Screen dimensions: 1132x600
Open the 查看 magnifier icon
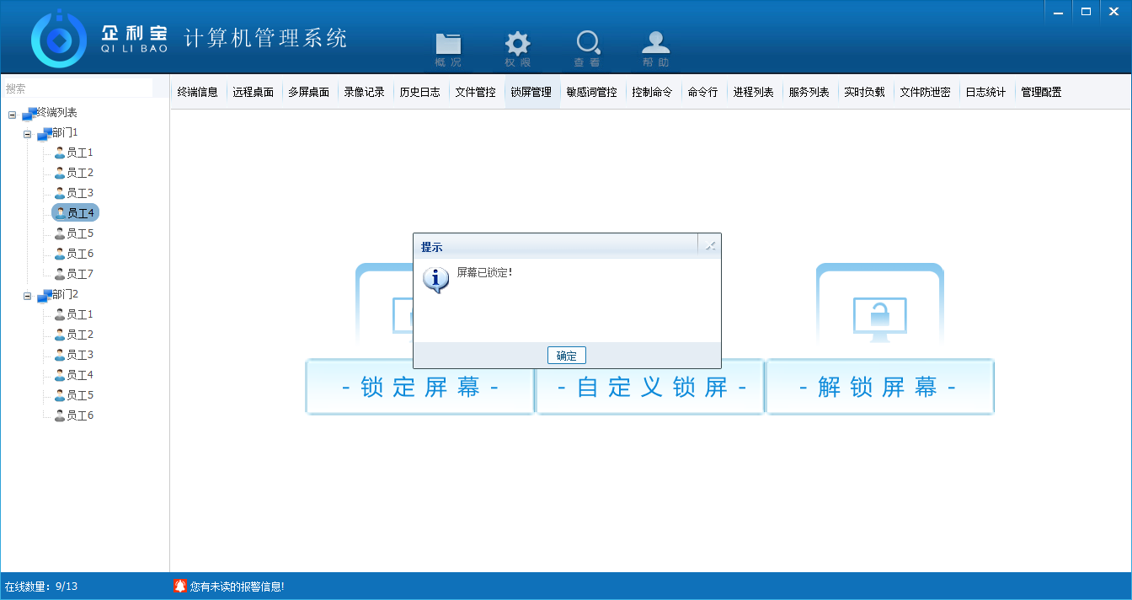pos(587,46)
